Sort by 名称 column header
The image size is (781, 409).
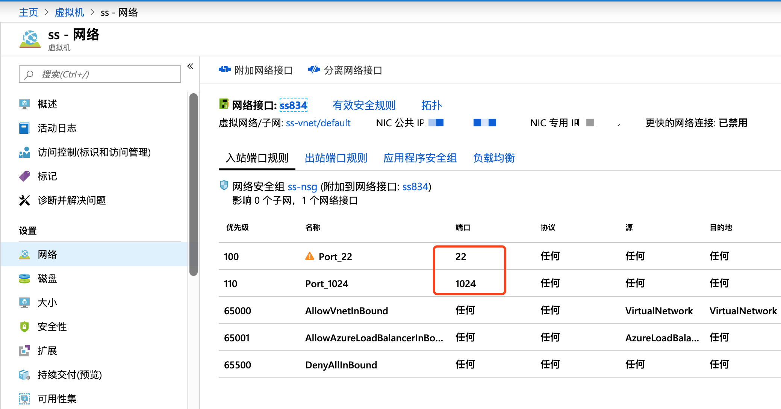coord(313,227)
